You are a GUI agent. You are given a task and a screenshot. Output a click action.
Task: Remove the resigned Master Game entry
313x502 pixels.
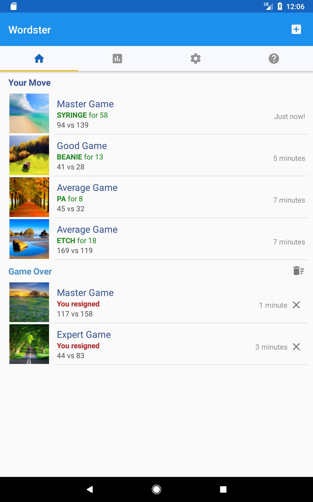pyautogui.click(x=296, y=305)
